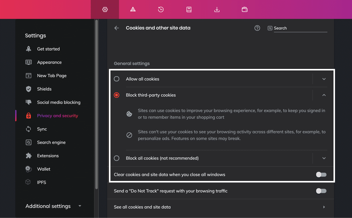Open the Settings gear tab in top toolbar
This screenshot has height=218, width=352.
tap(105, 9)
